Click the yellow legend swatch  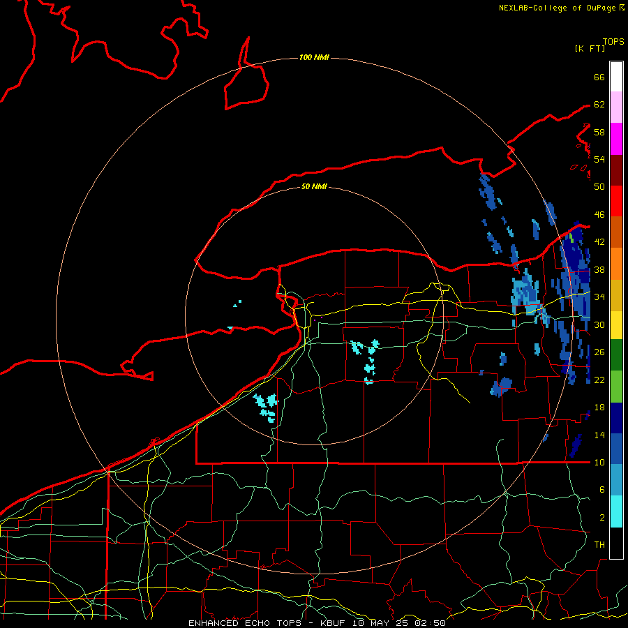(616, 325)
